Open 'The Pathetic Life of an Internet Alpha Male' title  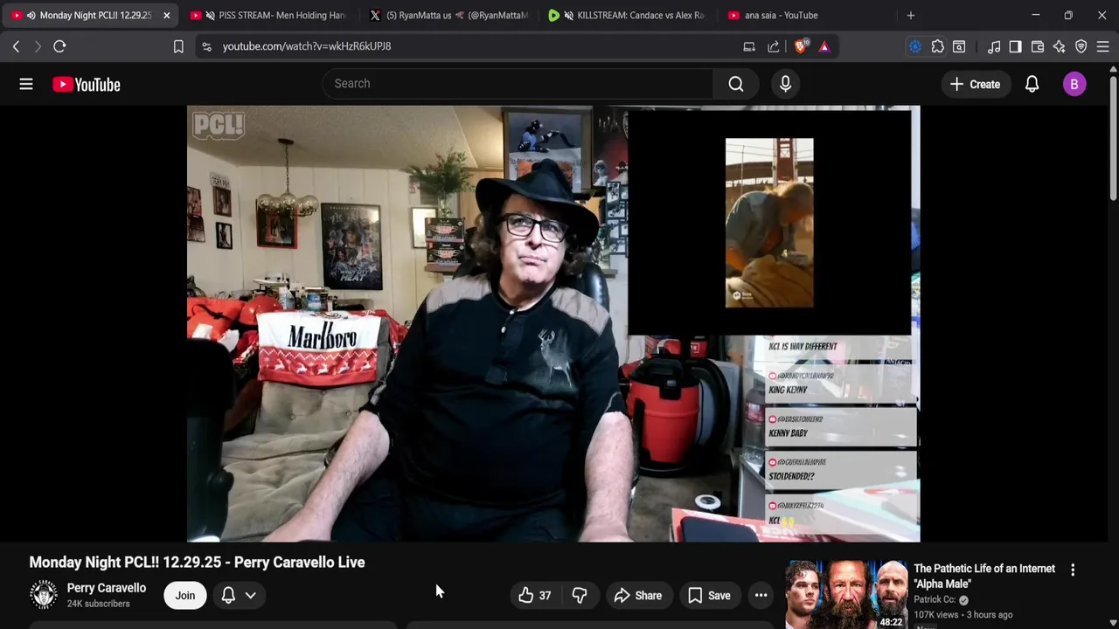(984, 576)
